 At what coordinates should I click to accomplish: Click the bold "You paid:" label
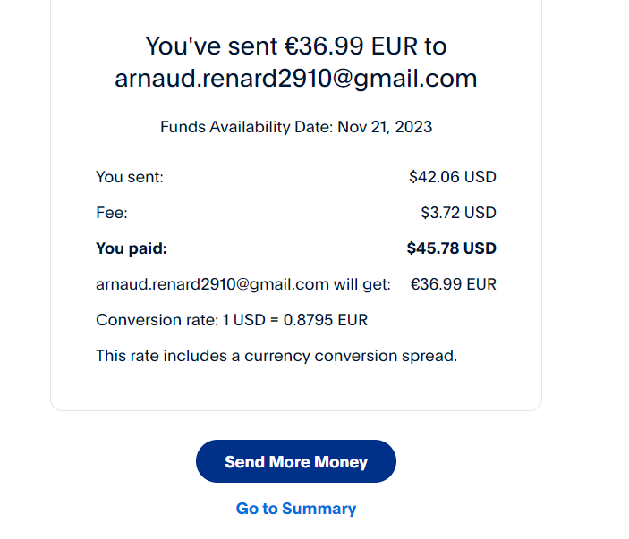pyautogui.click(x=132, y=248)
